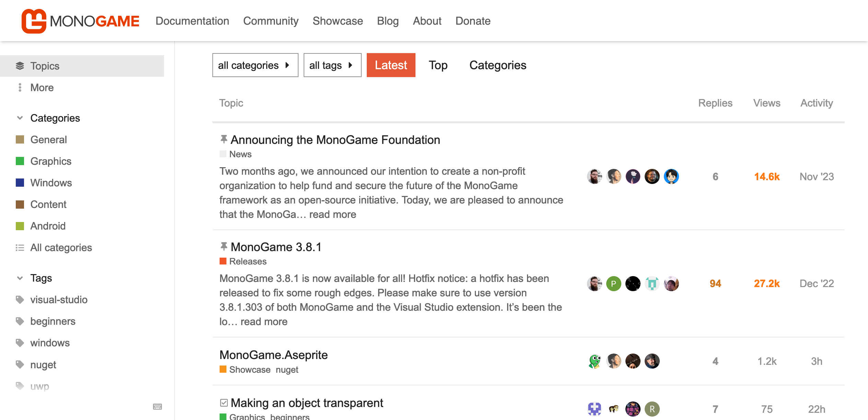Click the R avatar on transparent topic
868x420 pixels.
pos(652,409)
